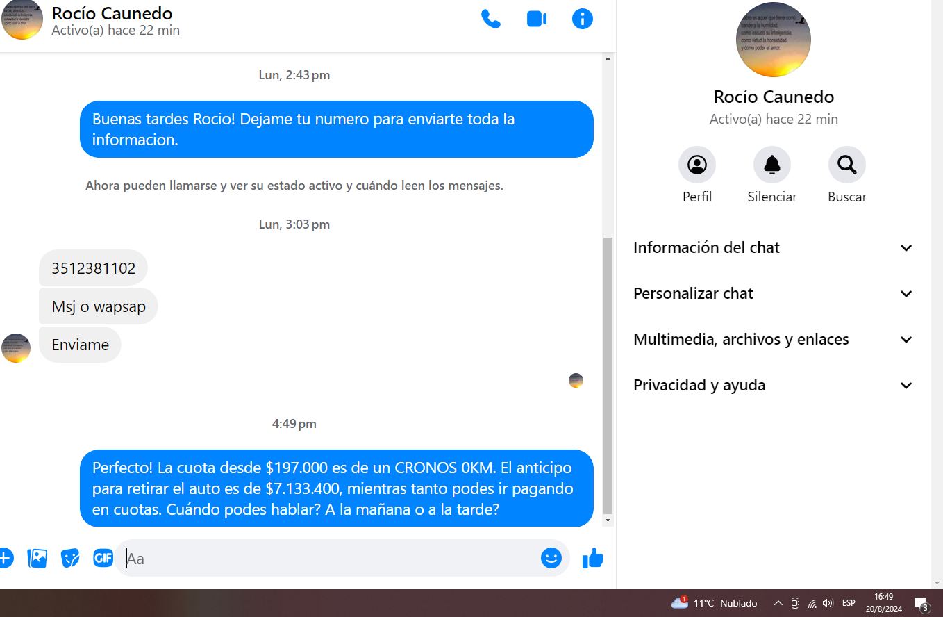The height and width of the screenshot is (617, 943).
Task: Click the chat scrollbar up arrow
Action: click(608, 58)
